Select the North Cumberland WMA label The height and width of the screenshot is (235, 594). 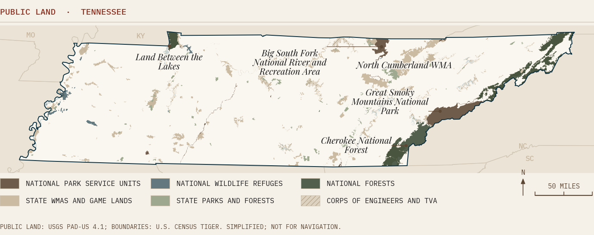click(404, 65)
